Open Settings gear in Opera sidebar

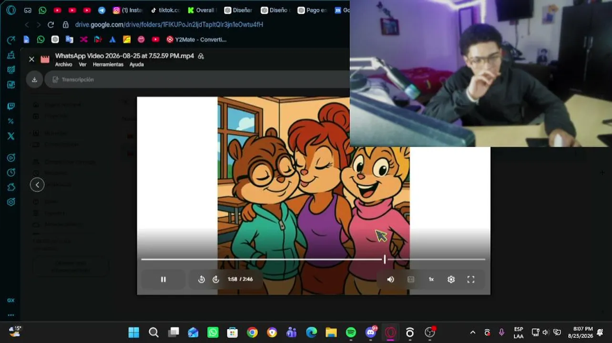pyautogui.click(x=11, y=202)
